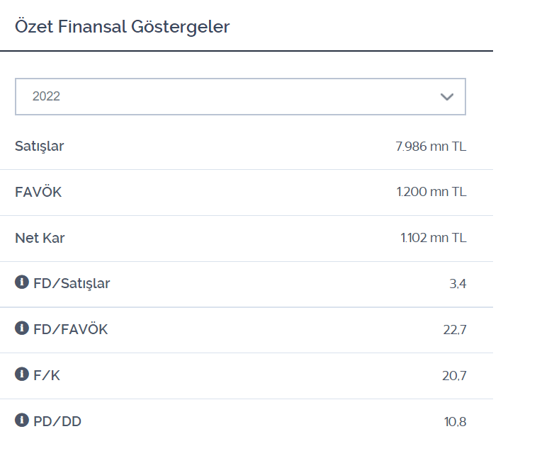Select the 1.102 mn TL net profit value
Screen dimensions: 537x475
pyautogui.click(x=434, y=238)
